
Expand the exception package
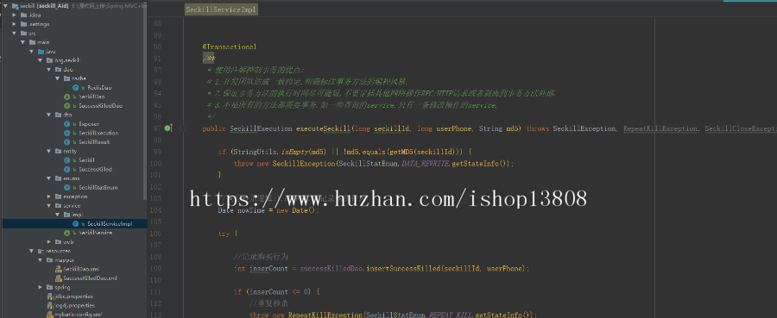(x=49, y=196)
